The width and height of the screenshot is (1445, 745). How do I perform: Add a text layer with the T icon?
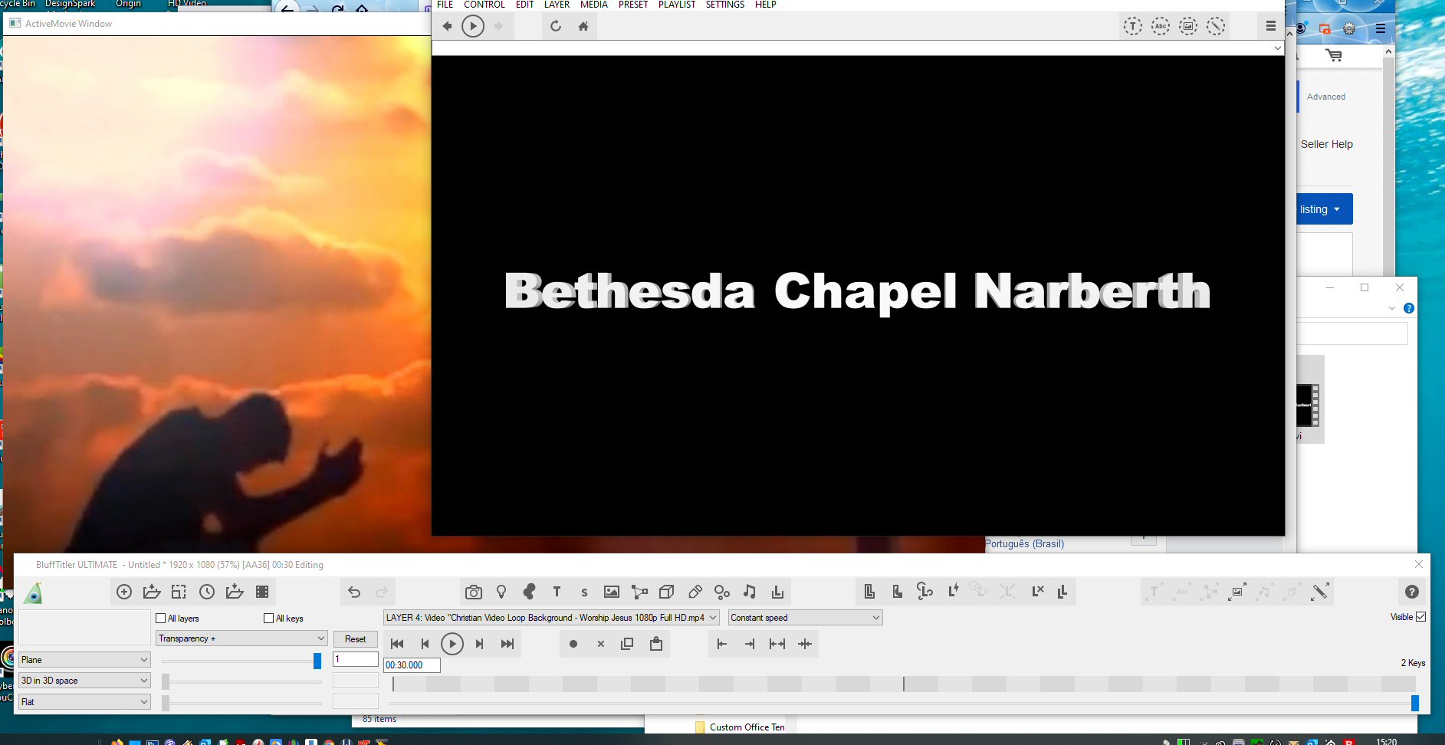[557, 592]
